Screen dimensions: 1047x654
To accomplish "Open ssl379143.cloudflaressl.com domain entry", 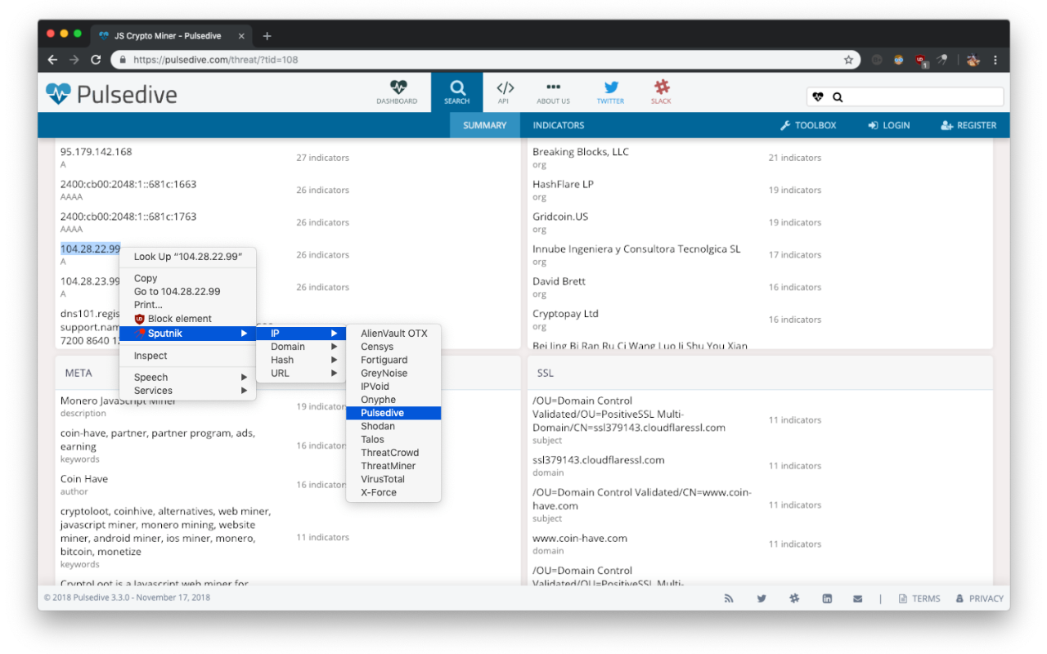I will [599, 459].
